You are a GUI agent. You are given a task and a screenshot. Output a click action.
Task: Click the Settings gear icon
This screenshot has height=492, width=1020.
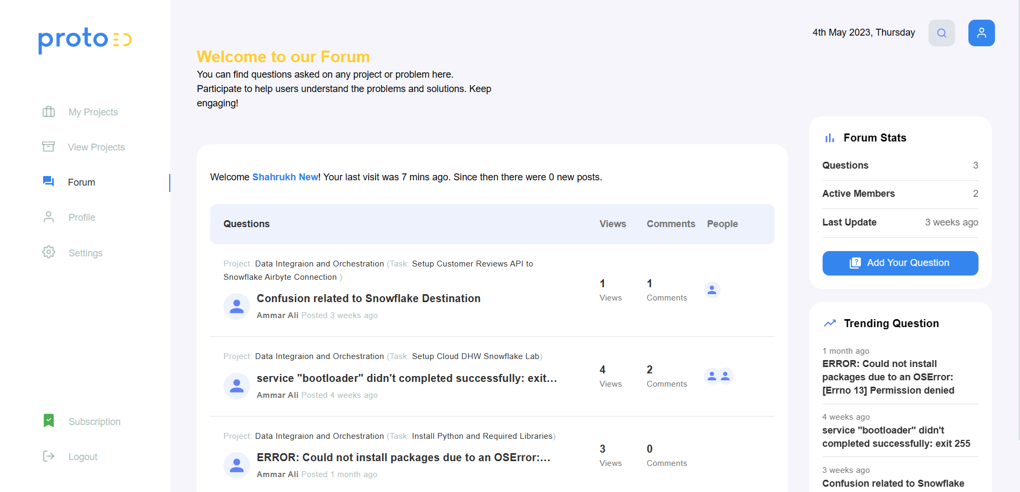pyautogui.click(x=48, y=252)
